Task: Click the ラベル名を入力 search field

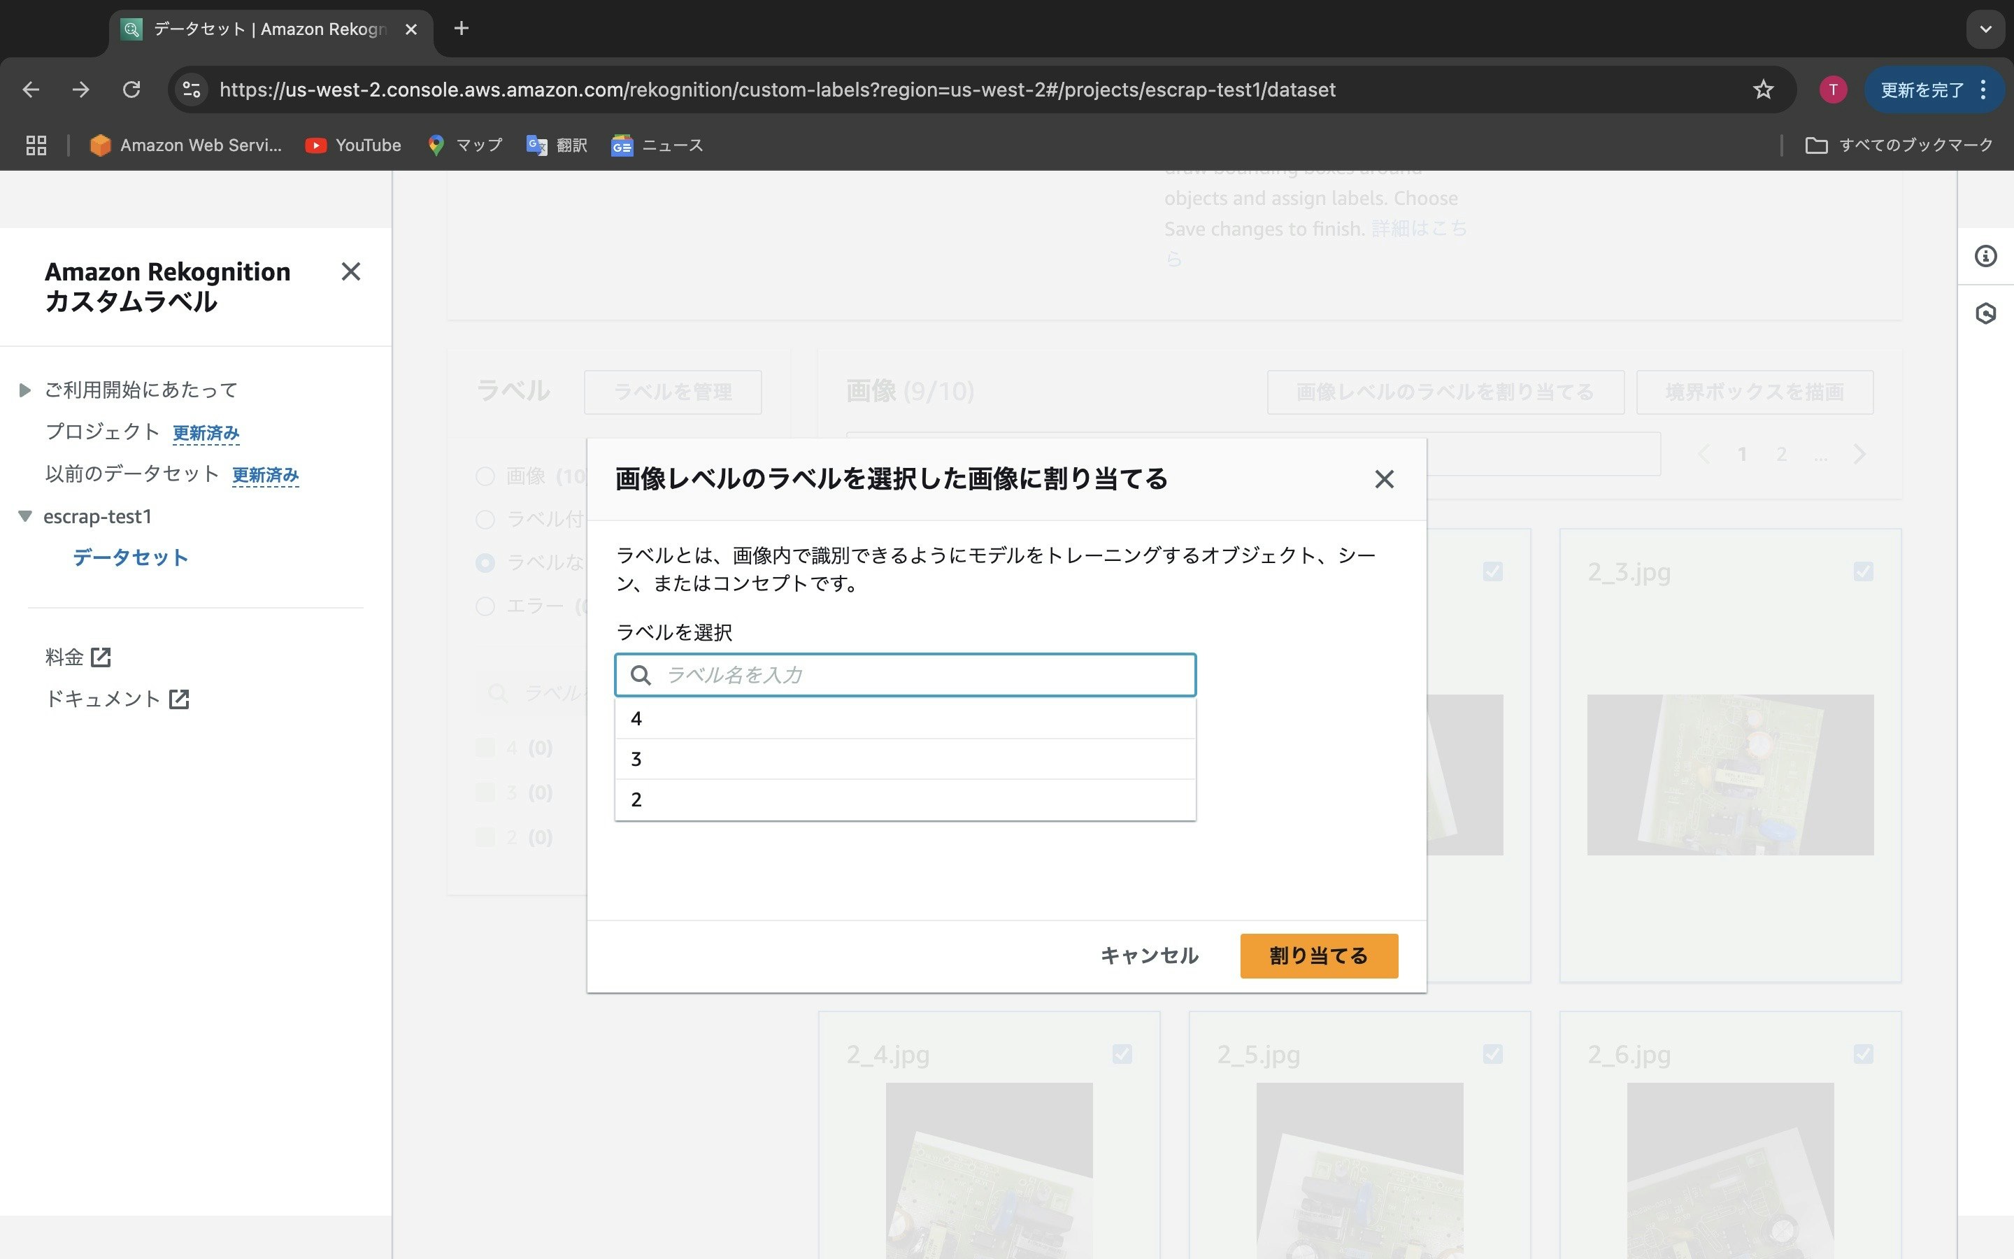Action: (905, 674)
